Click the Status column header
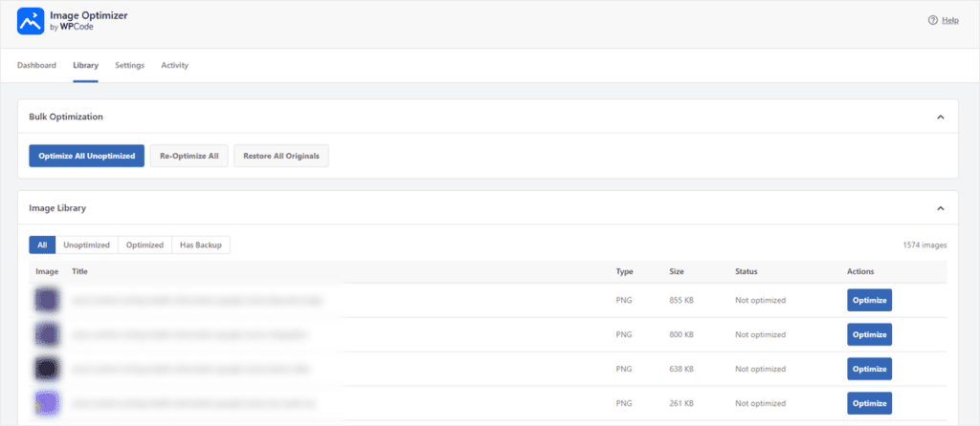This screenshot has width=980, height=426. pos(746,272)
